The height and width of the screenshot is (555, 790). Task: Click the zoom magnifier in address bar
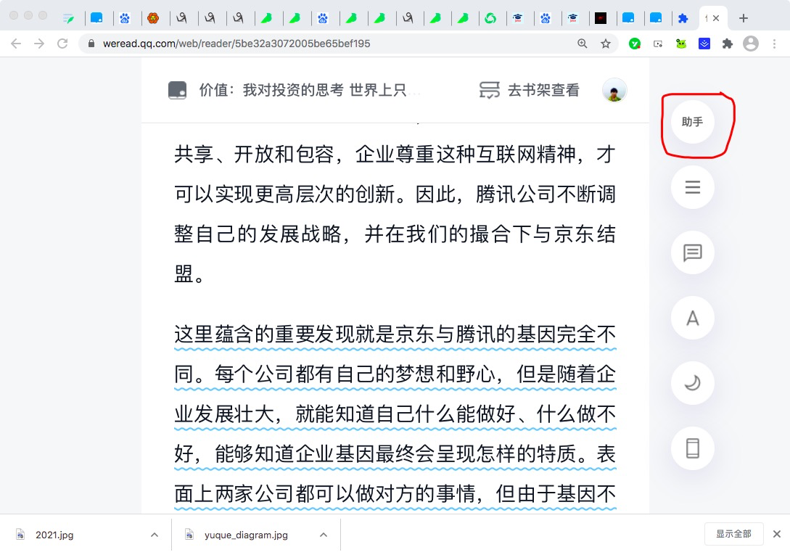pos(582,44)
